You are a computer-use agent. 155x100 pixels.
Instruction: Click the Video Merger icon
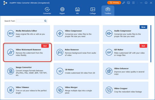[x=60, y=90]
